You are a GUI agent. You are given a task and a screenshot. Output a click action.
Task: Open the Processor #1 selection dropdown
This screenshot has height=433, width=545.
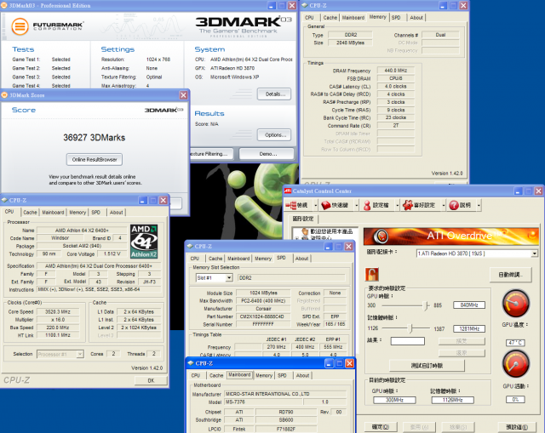pyautogui.click(x=80, y=354)
